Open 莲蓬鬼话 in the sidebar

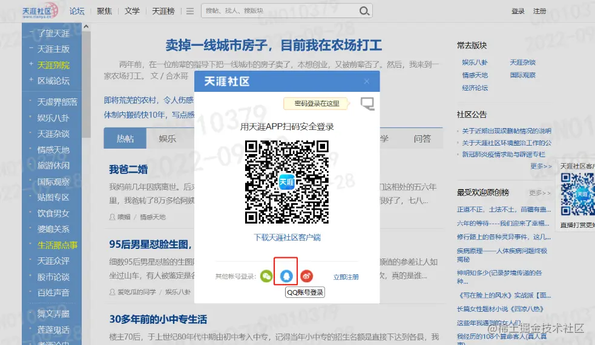coord(53,330)
